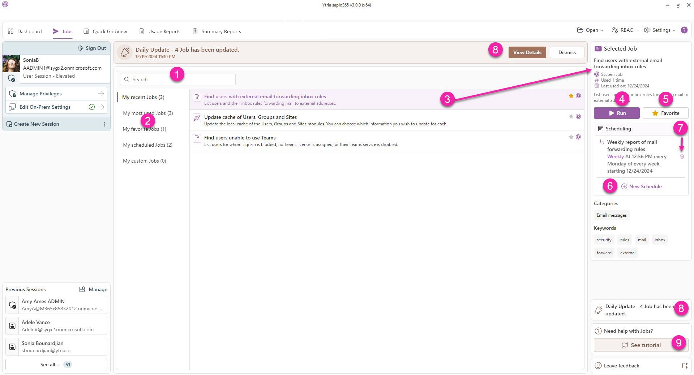The image size is (694, 375).
Task: Click the document icon of Update cache job
Action: [x=197, y=117]
